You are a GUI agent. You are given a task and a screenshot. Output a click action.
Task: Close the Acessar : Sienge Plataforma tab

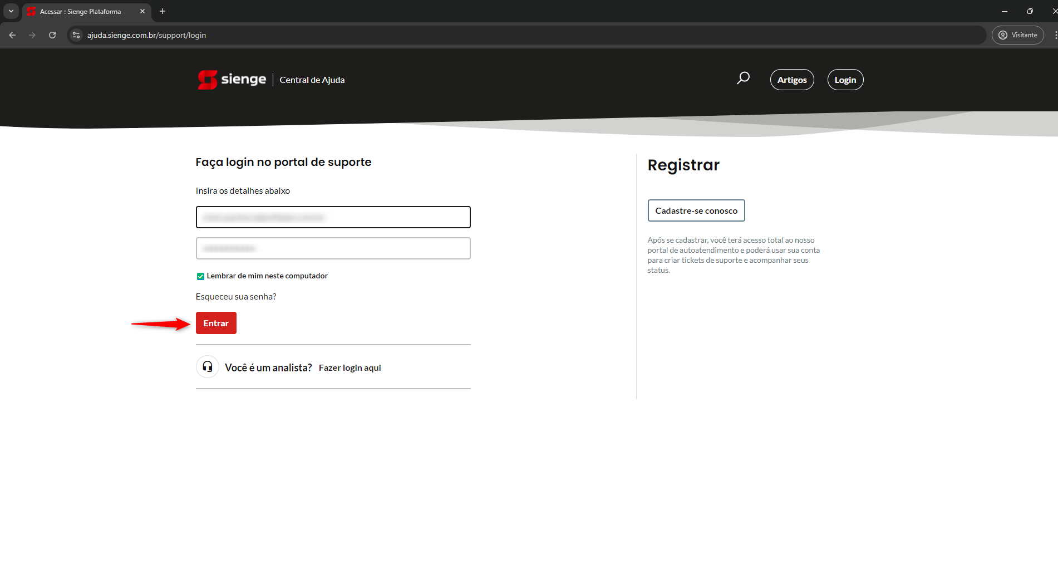click(x=142, y=11)
